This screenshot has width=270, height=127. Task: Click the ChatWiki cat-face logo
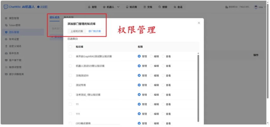[x=6, y=7]
